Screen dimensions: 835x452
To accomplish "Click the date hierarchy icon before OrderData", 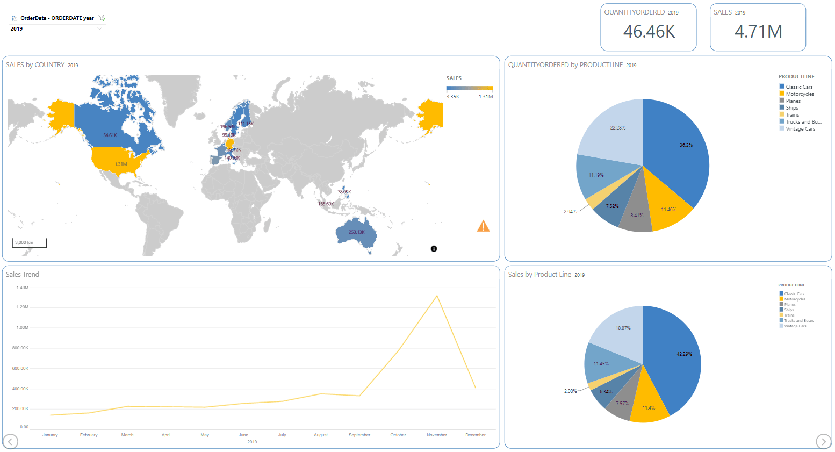I will 14,18.
